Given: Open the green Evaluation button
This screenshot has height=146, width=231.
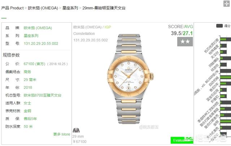Looking at the screenshot, I should pyautogui.click(x=182, y=140).
